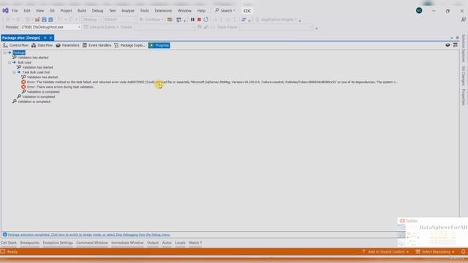468x263 pixels.
Task: Click the package execution completed link
Action: 89,235
